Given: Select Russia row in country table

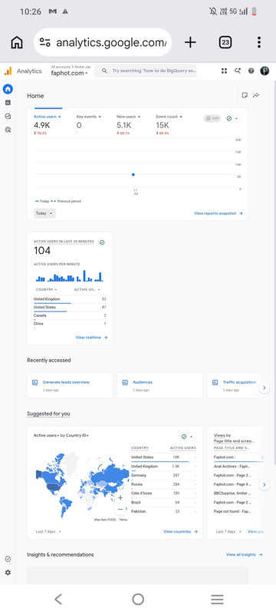Looking at the screenshot, I should 164,484.
